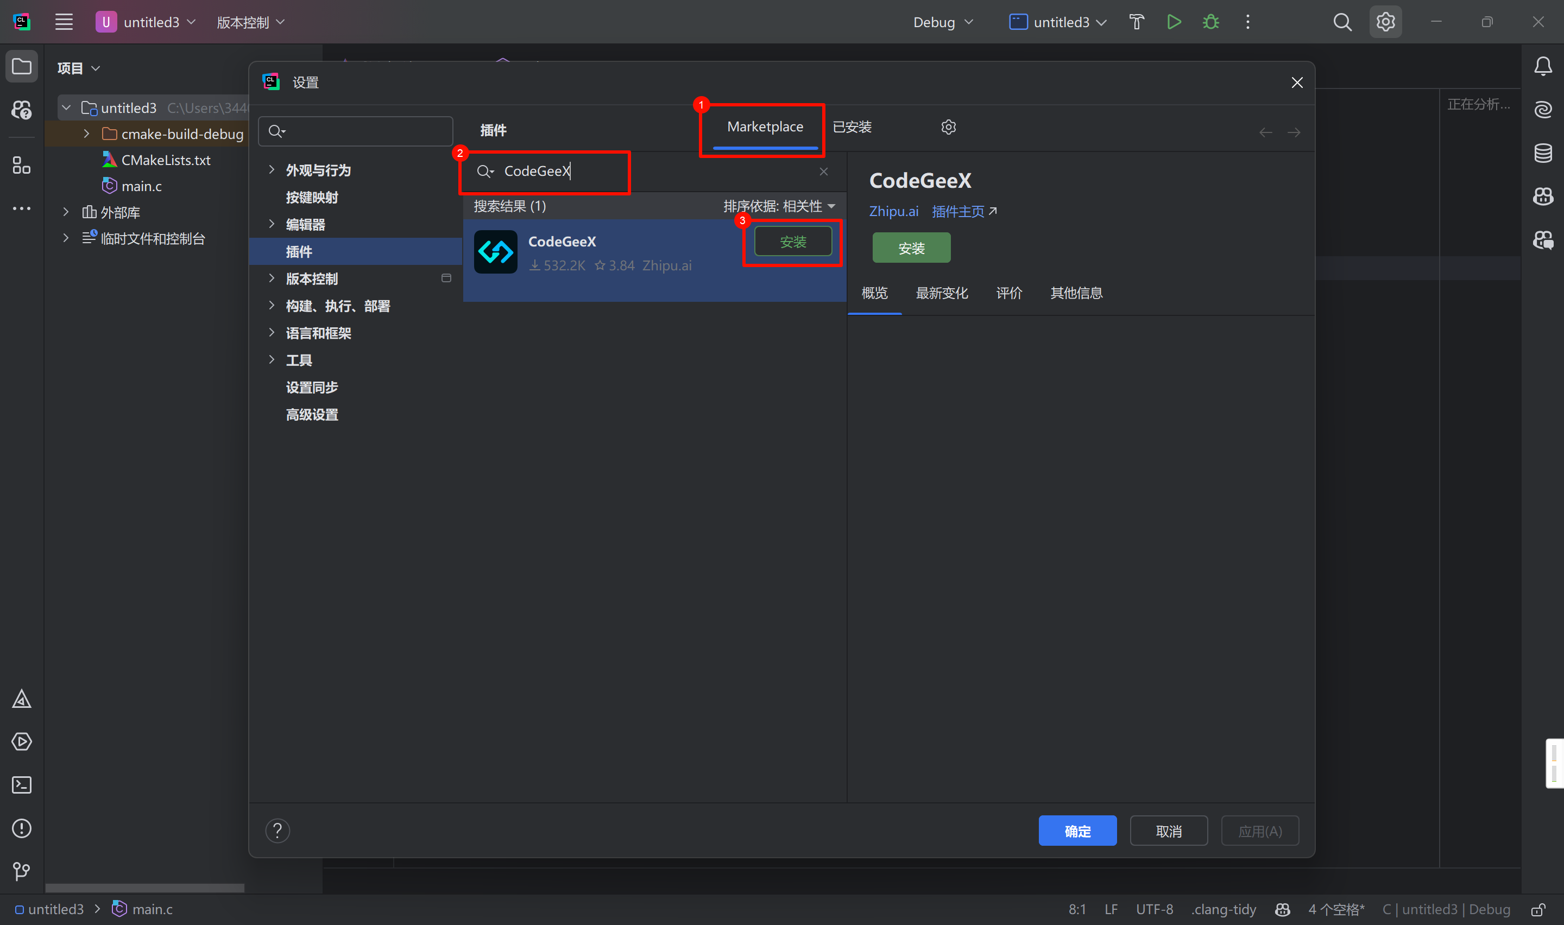Select the 最新变化 tab
The width and height of the screenshot is (1564, 925).
tap(941, 293)
